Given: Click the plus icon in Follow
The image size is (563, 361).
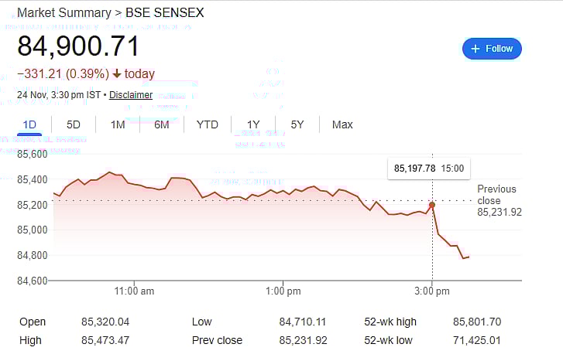Looking at the screenshot, I should coord(475,49).
